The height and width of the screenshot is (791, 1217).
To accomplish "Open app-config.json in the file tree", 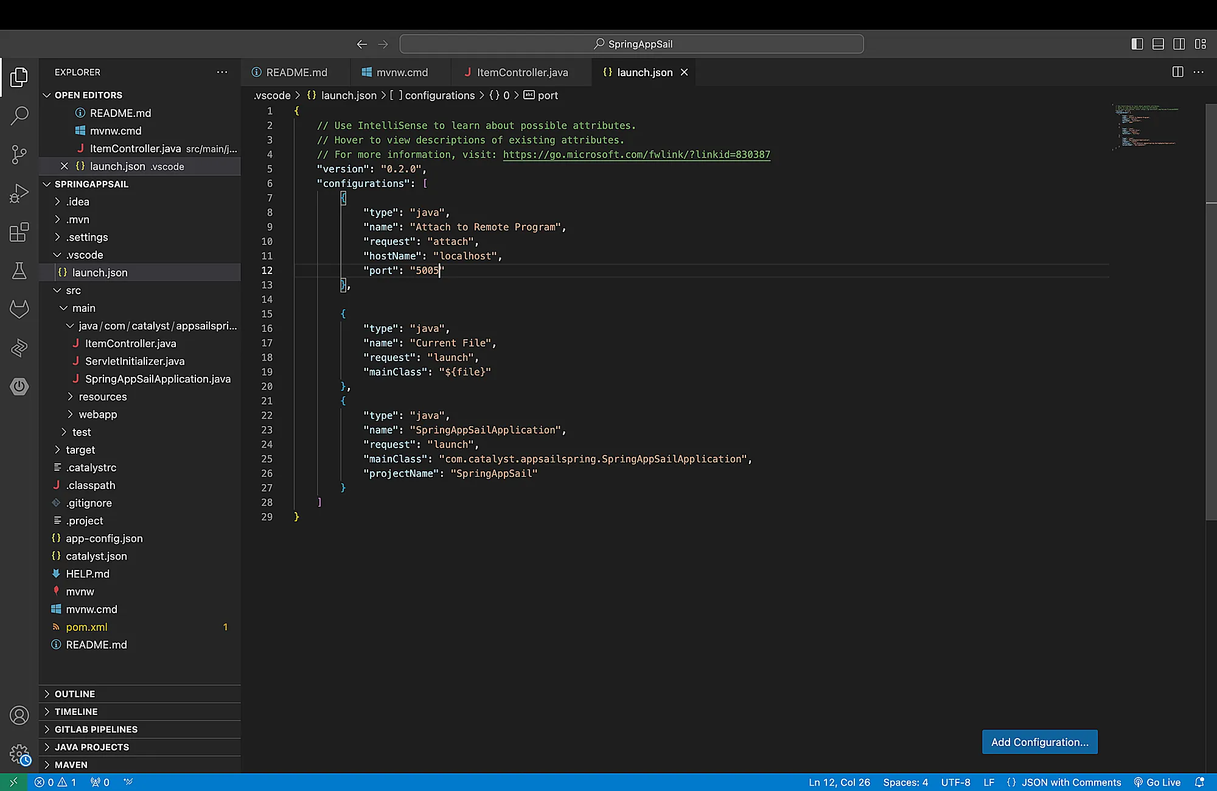I will [x=140, y=538].
